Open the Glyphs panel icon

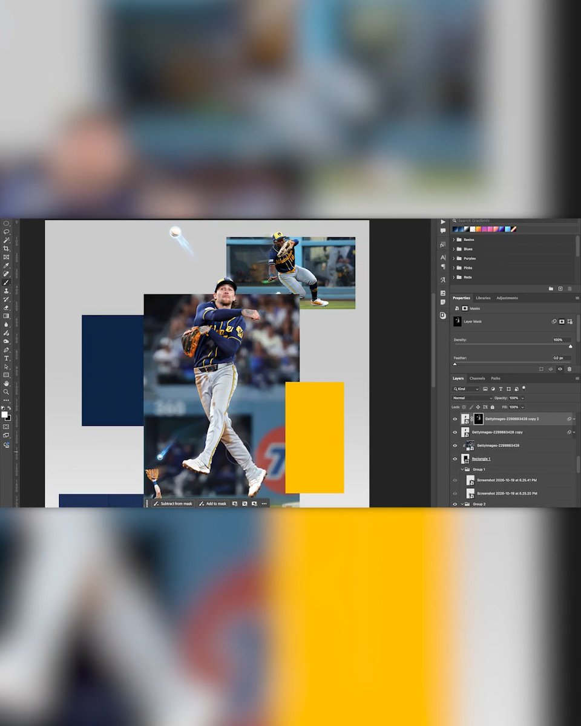tap(443, 280)
